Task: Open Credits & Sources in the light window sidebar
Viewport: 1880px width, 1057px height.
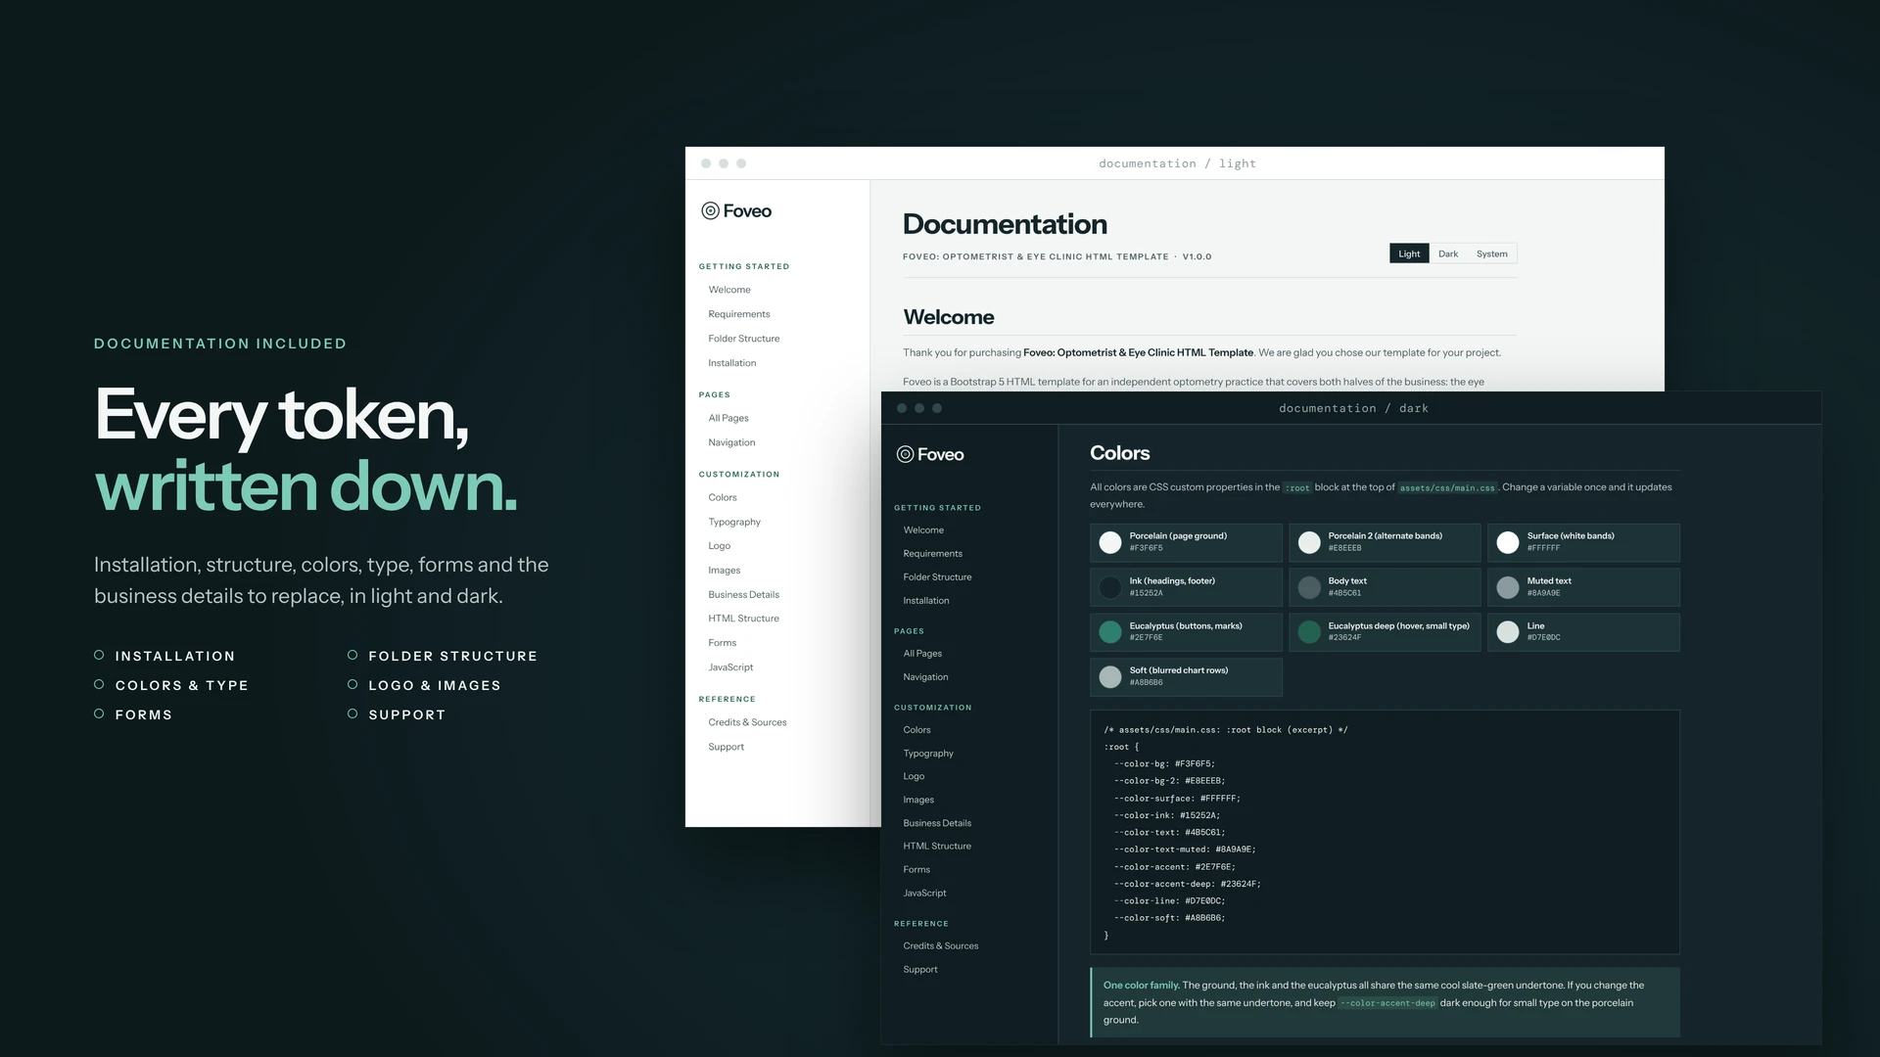Action: tap(747, 722)
